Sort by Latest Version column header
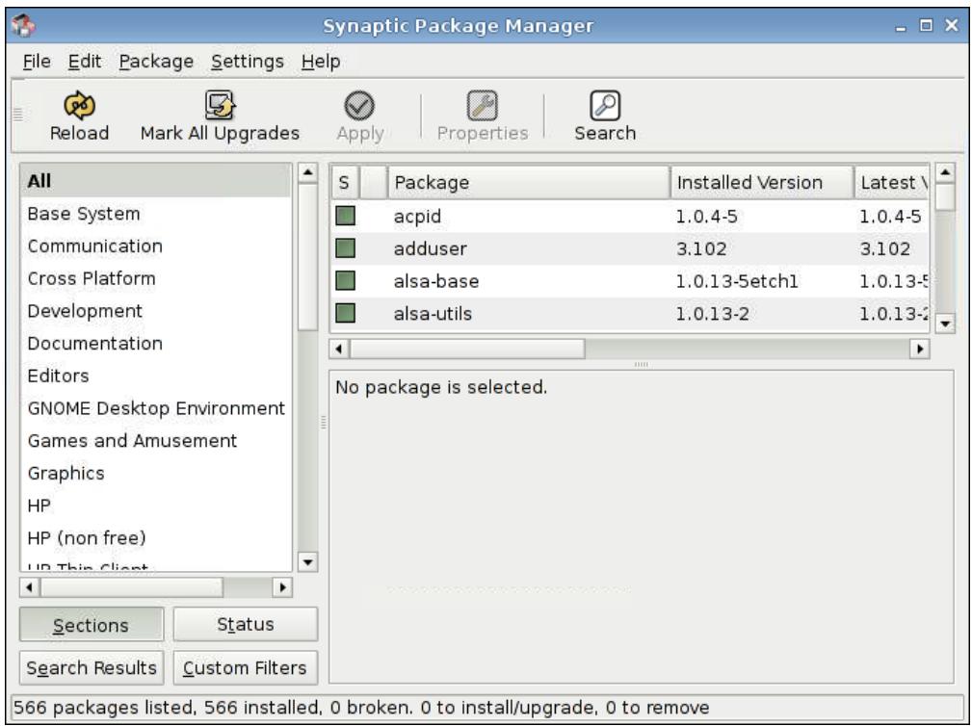The image size is (972, 726). pos(891,182)
